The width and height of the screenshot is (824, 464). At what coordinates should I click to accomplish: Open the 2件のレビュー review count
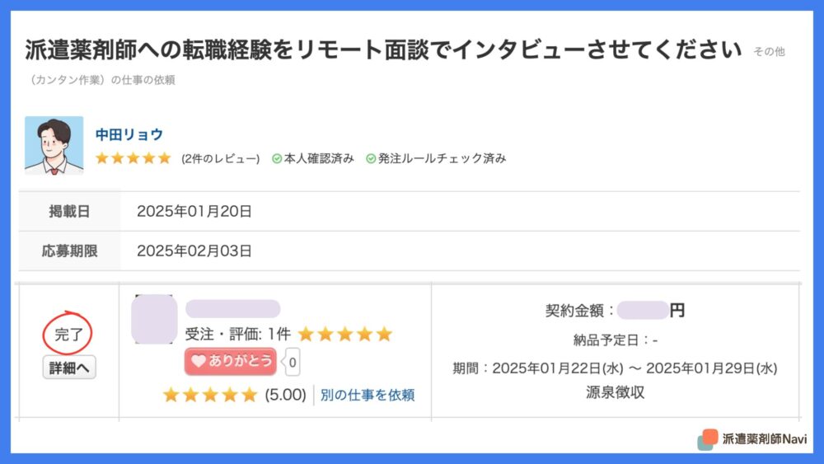[221, 159]
